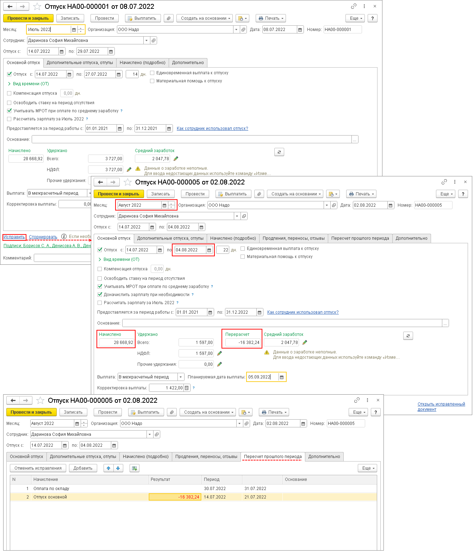Click recalculate refresh icon in first Отпуск НА00-000001 window
Viewport: 474px width, 552px height.
[279, 152]
